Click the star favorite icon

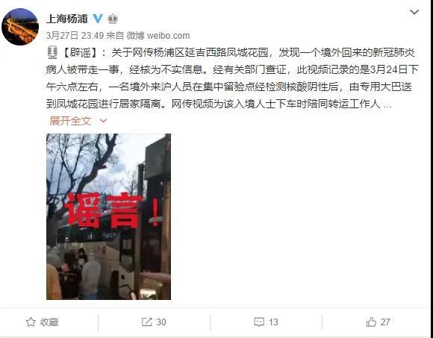(31, 322)
